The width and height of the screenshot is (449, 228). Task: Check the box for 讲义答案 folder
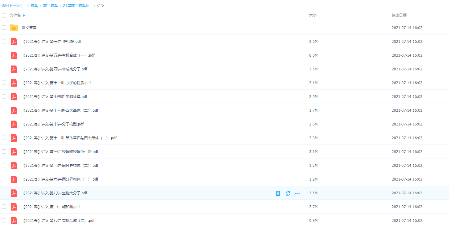pos(4,28)
